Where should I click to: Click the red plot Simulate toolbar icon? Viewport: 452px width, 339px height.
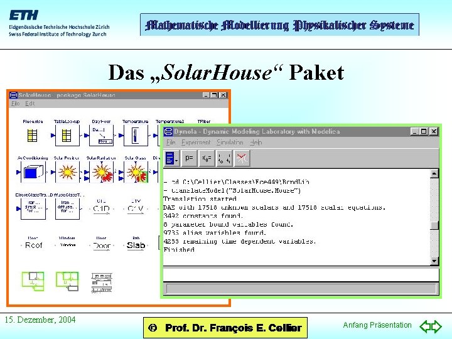(242, 158)
